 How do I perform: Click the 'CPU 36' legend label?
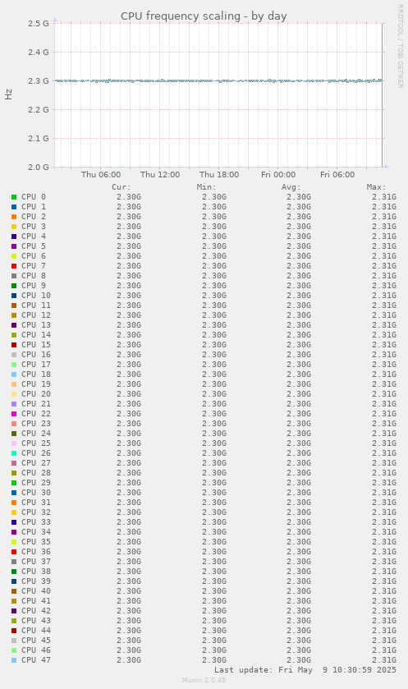(36, 552)
